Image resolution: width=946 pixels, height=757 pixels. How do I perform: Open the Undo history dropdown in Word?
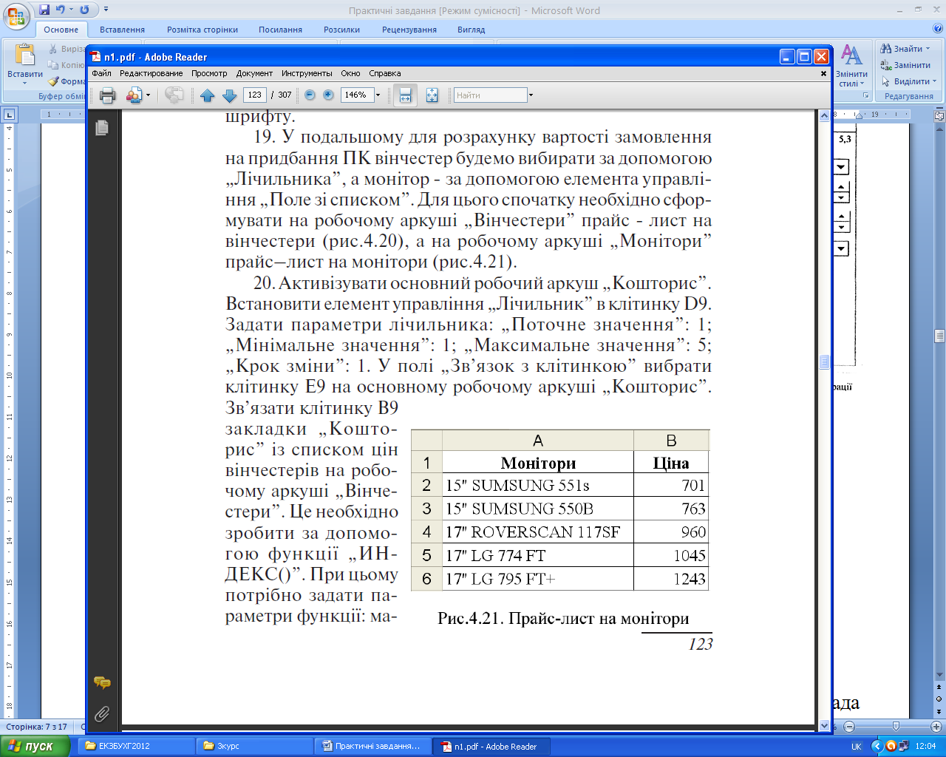coord(71,10)
